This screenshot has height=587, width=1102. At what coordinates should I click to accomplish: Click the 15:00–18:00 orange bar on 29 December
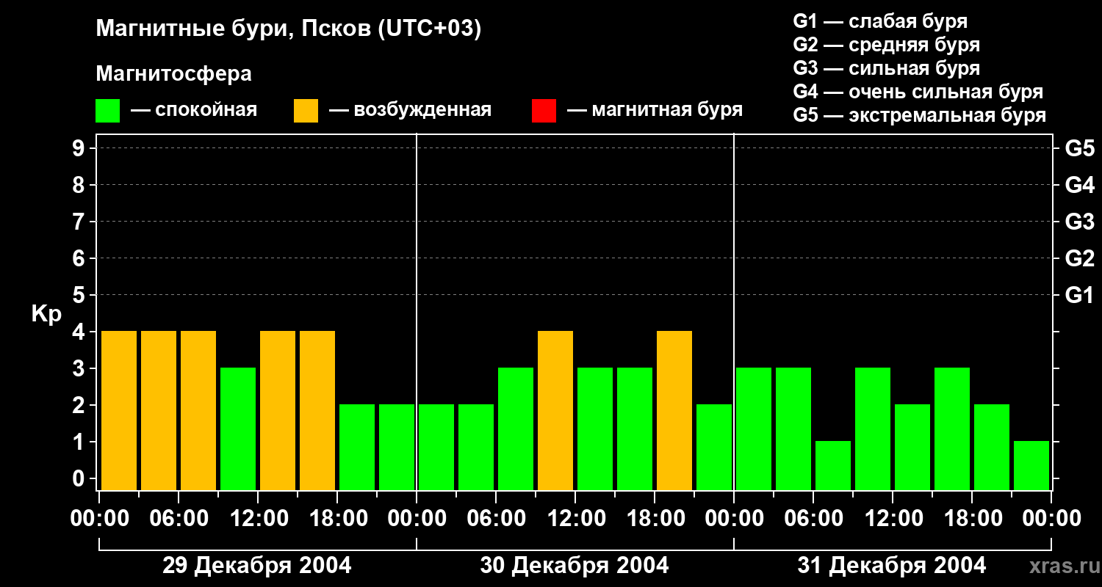point(317,410)
